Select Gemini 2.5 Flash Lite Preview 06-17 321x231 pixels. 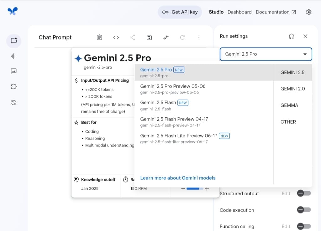coord(204,139)
